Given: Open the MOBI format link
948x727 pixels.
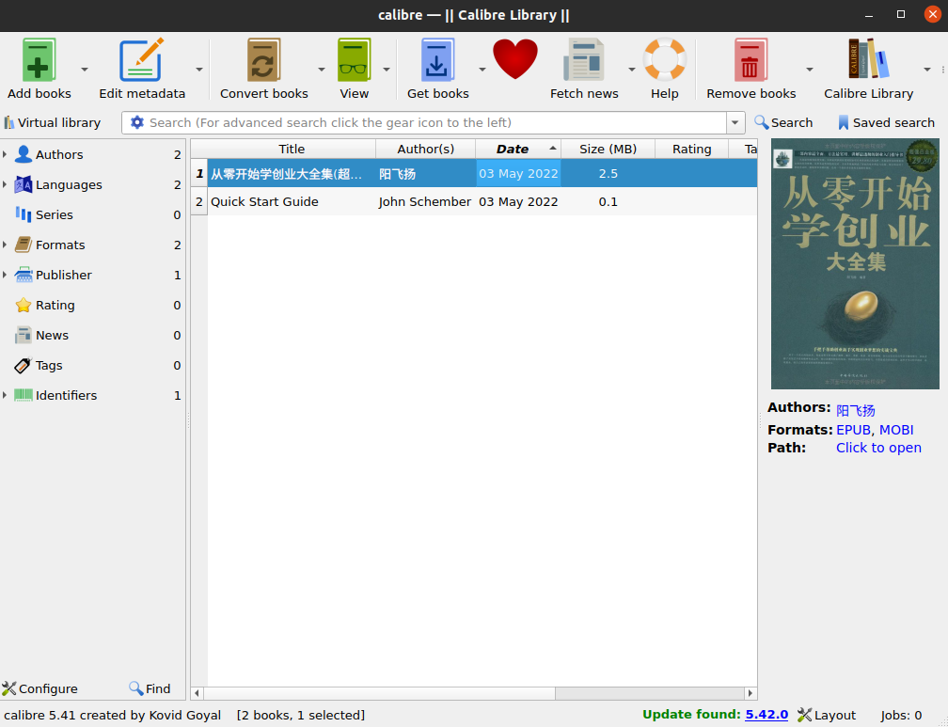Looking at the screenshot, I should pyautogui.click(x=896, y=430).
